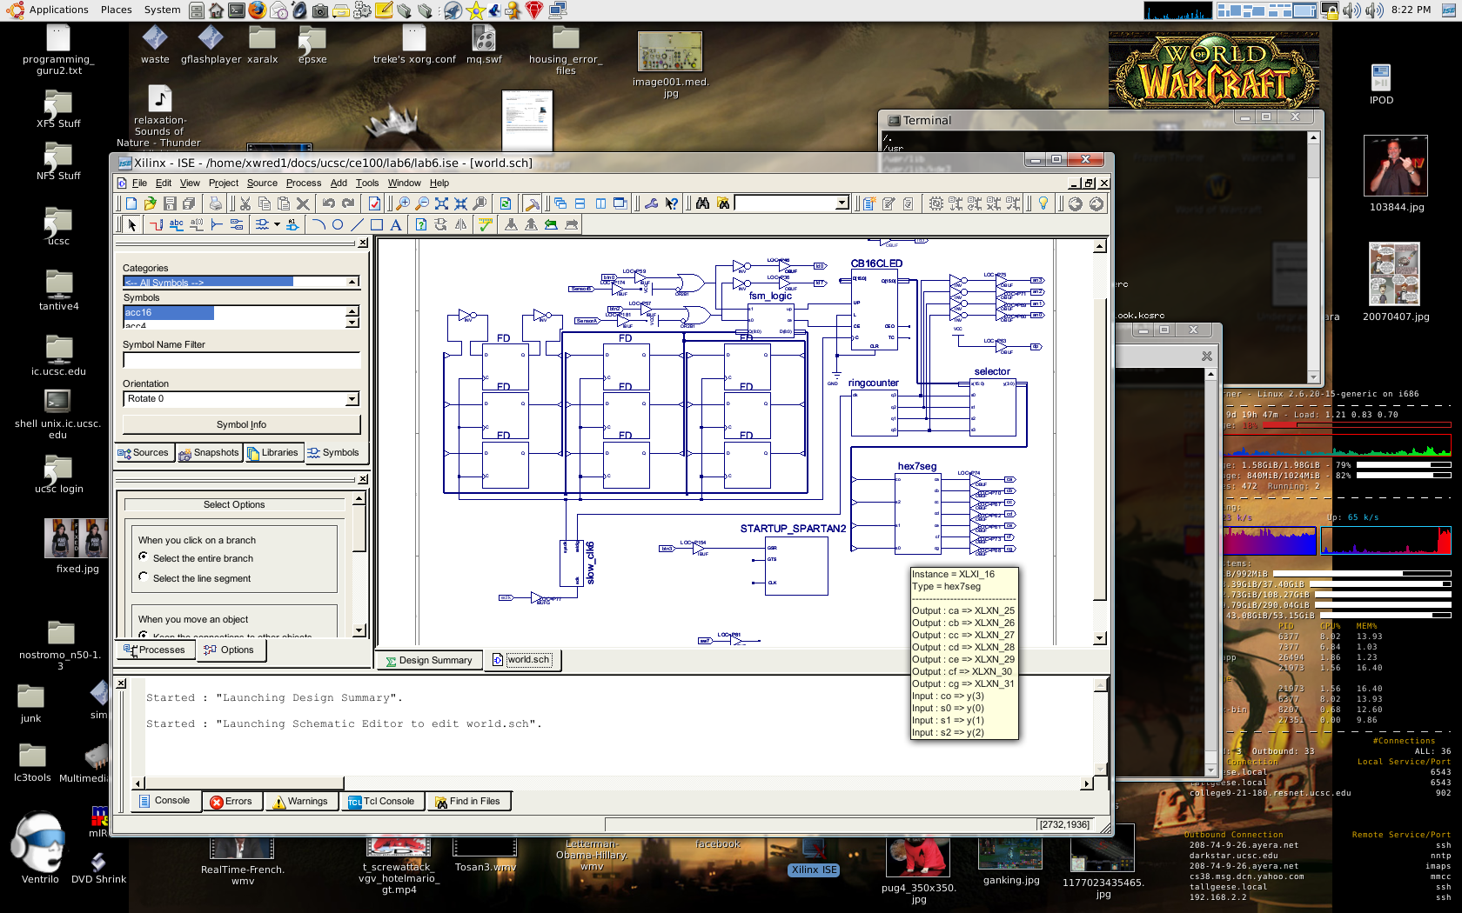Click the Zoom Out magnifier icon
1462x913 pixels.
point(422,203)
